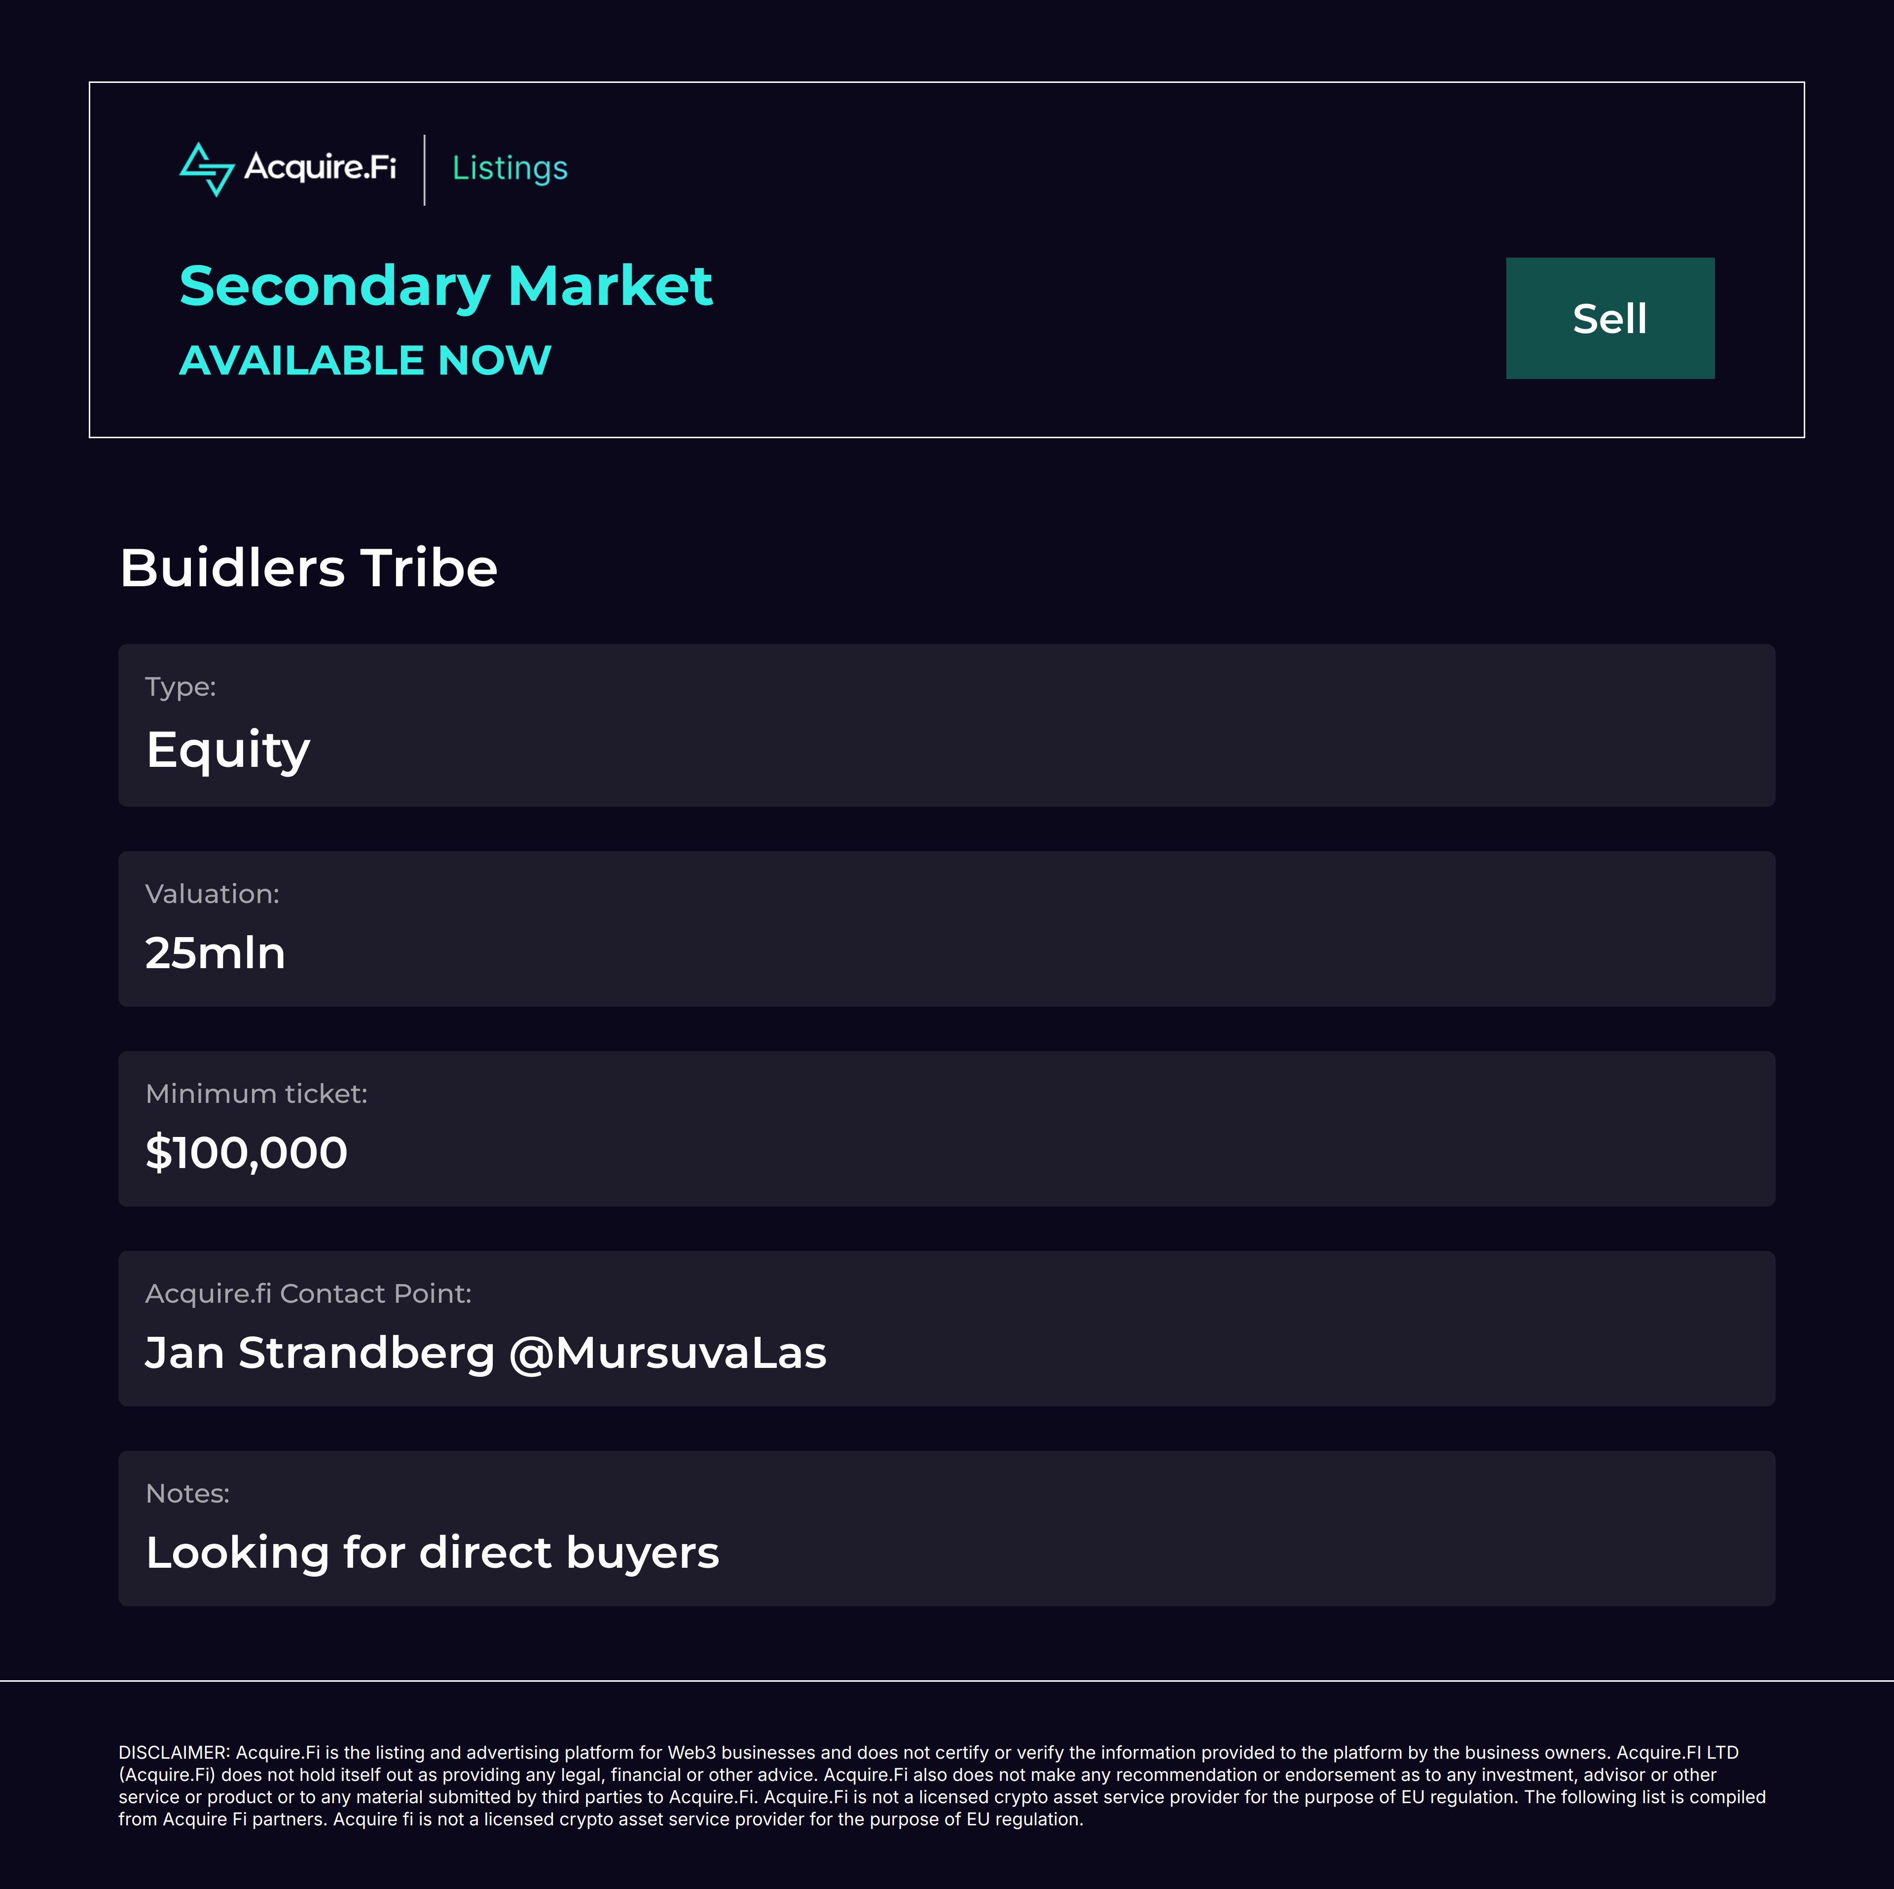Click the Acquire.fi Contact Point label
Screen dimensions: 1894x1889
point(308,1294)
